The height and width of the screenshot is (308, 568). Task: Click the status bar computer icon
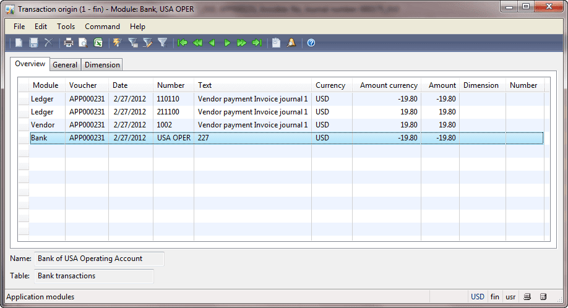point(527,297)
